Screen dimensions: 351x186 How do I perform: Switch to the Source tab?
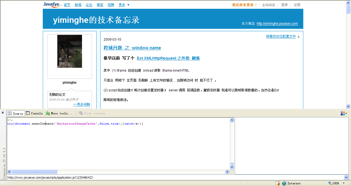(16, 113)
